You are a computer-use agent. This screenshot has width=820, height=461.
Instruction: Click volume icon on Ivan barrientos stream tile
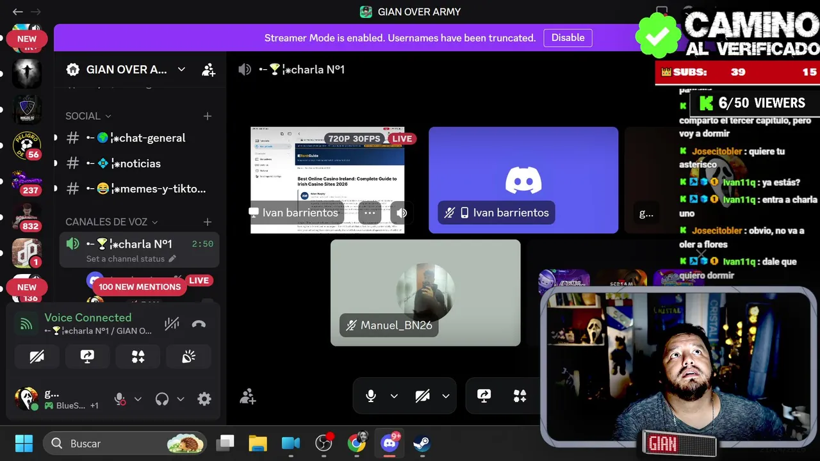tap(402, 213)
